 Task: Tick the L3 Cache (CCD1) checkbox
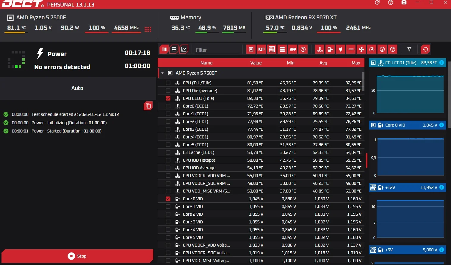168,152
